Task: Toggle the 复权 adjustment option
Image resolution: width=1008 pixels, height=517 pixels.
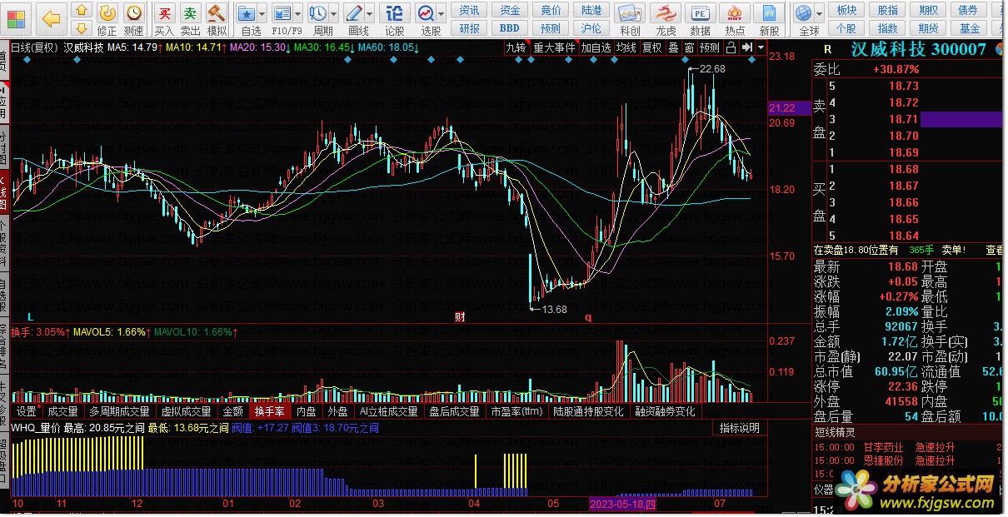Action: (652, 47)
